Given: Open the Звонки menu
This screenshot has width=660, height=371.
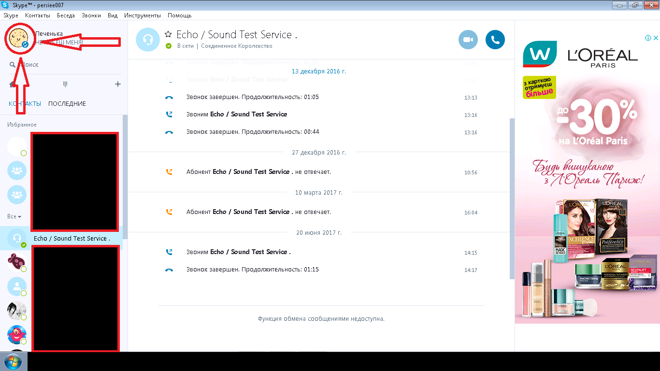Looking at the screenshot, I should (91, 15).
